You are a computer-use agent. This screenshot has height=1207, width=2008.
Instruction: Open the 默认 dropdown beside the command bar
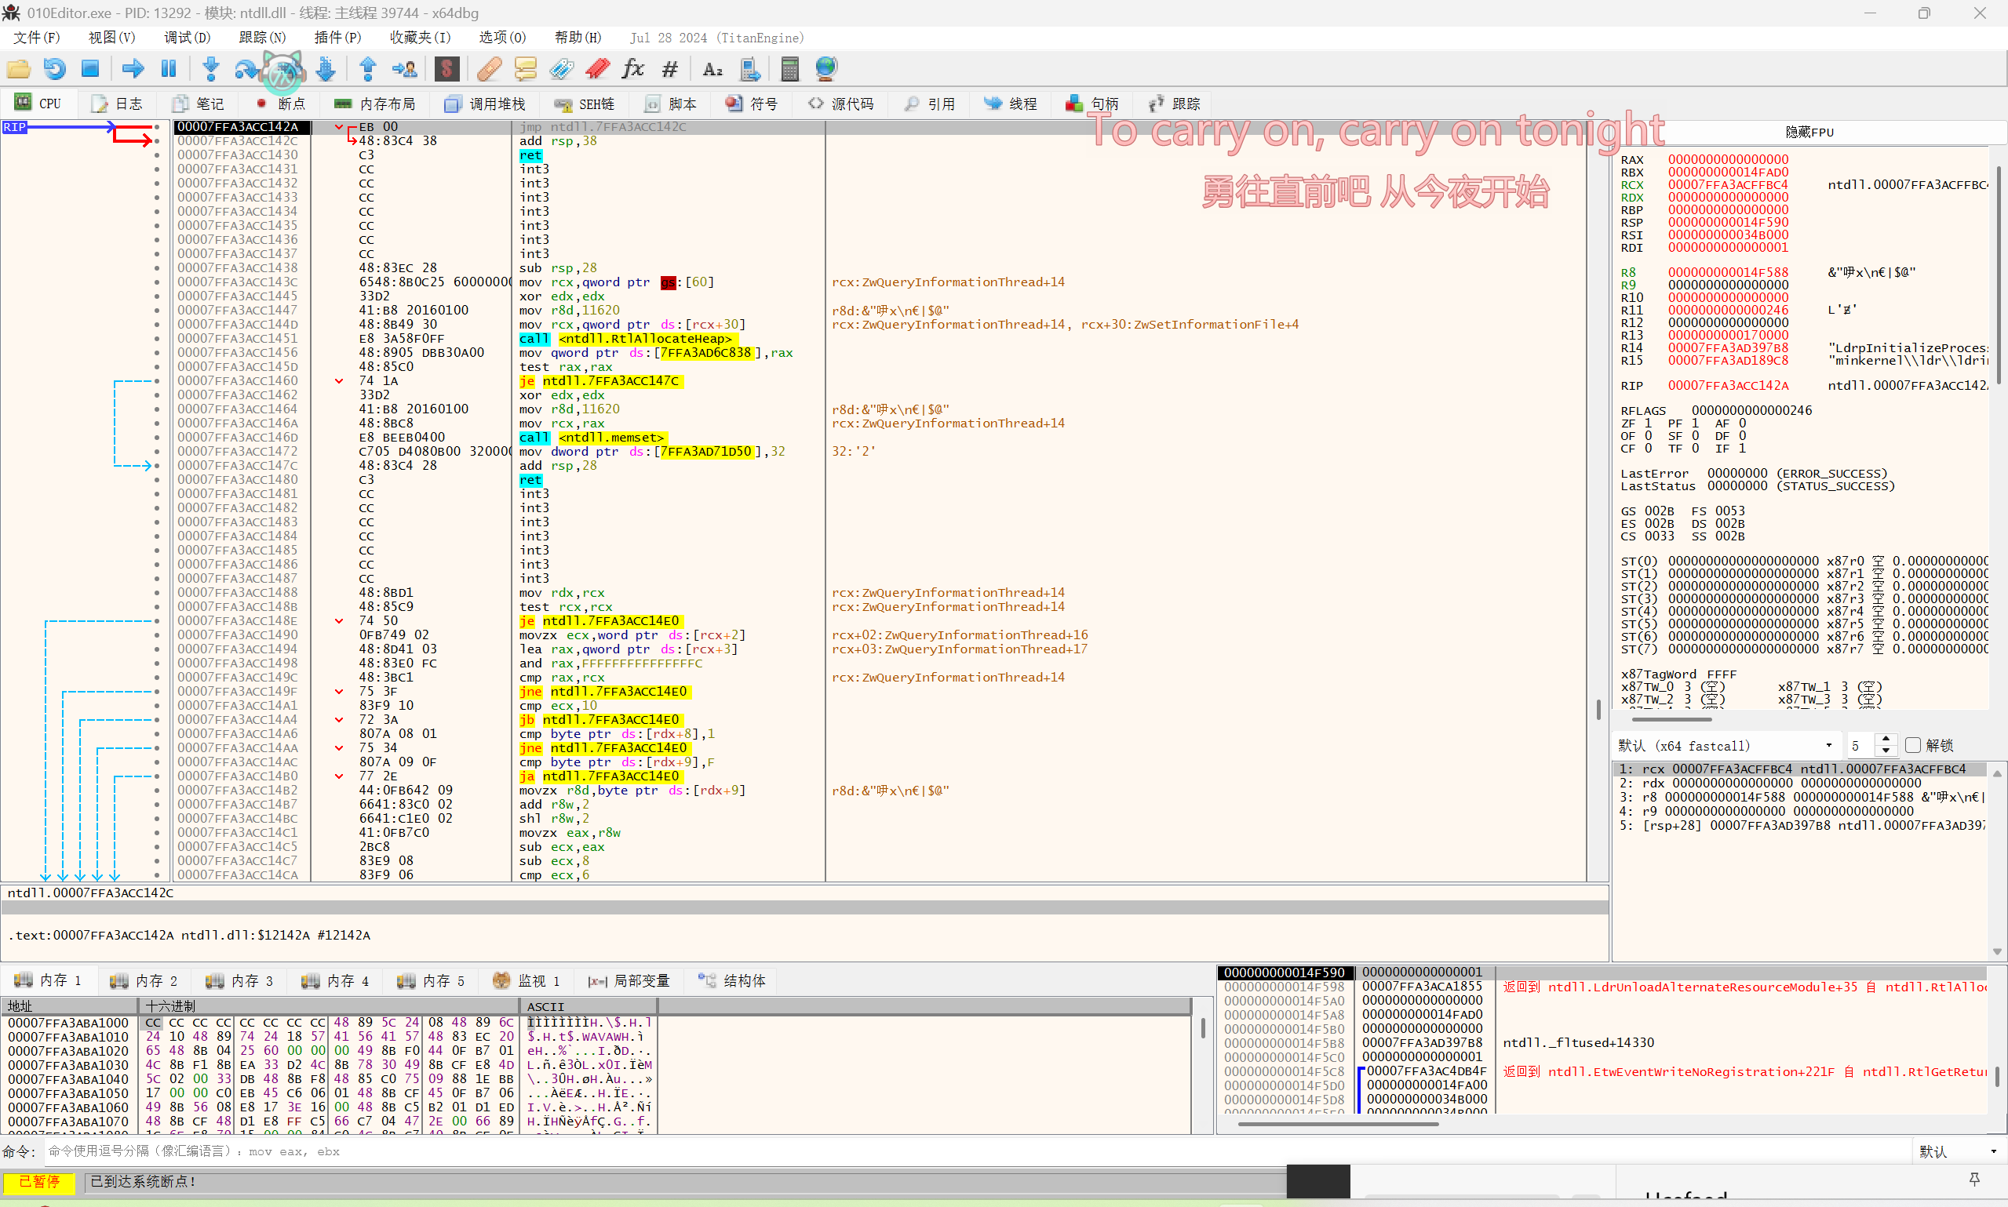1958,1151
